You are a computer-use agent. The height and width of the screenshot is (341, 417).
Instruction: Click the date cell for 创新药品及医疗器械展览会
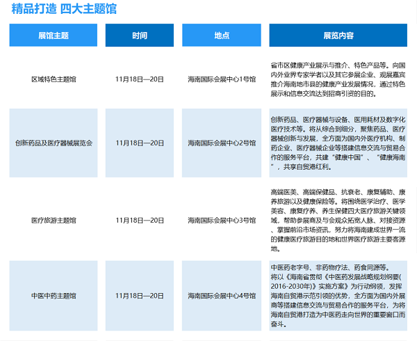140,143
